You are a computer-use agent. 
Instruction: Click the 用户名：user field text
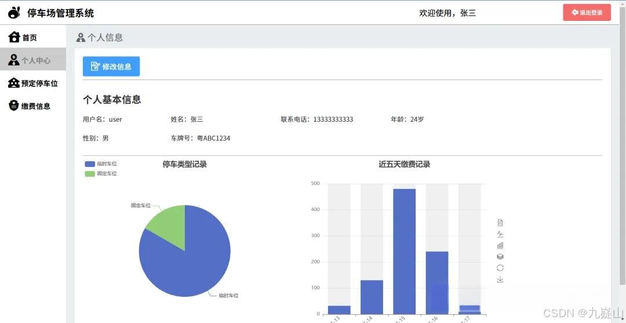click(x=103, y=119)
